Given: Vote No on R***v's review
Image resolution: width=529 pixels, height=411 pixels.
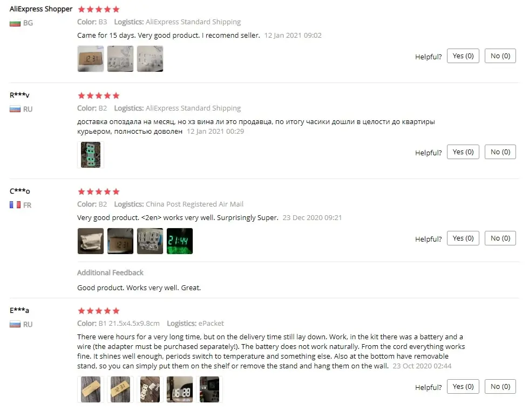Looking at the screenshot, I should coord(500,152).
